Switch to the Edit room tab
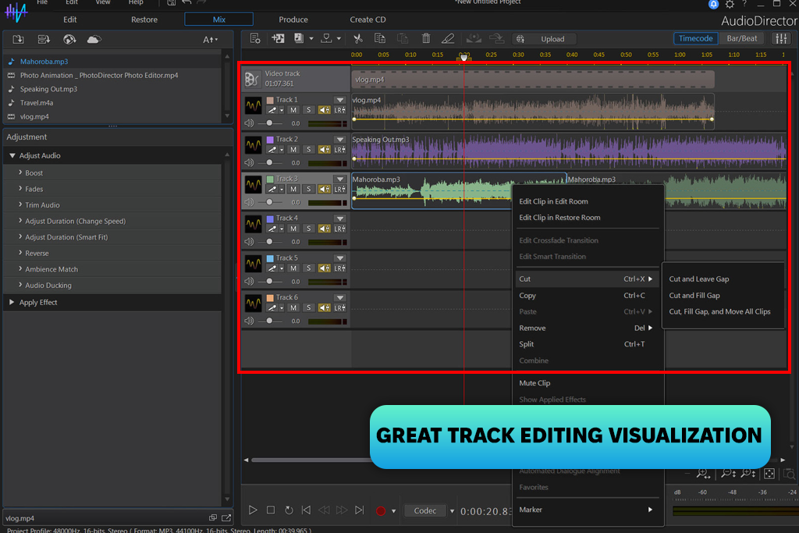Viewport: 799px width, 533px height. (69, 20)
